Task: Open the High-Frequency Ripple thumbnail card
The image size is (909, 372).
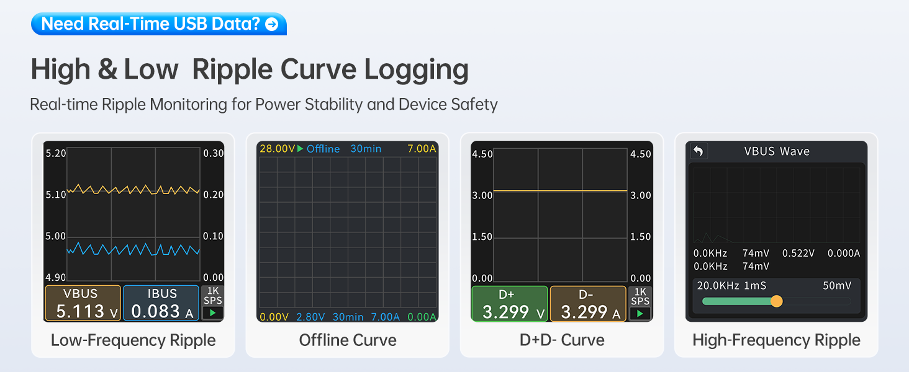Action: pyautogui.click(x=776, y=245)
